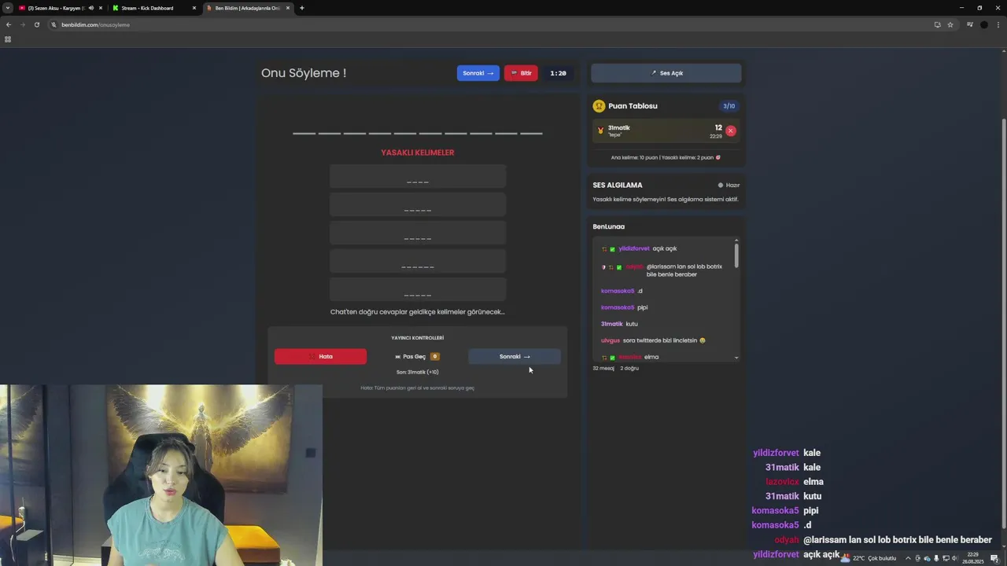Open the Chrome three-dot menu
The image size is (1007, 566).
pos(998,24)
